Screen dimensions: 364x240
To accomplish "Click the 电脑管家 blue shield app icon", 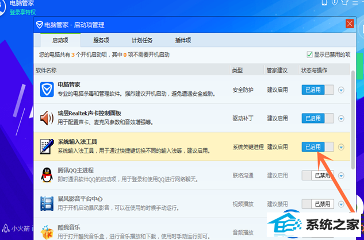I will click(x=47, y=90).
